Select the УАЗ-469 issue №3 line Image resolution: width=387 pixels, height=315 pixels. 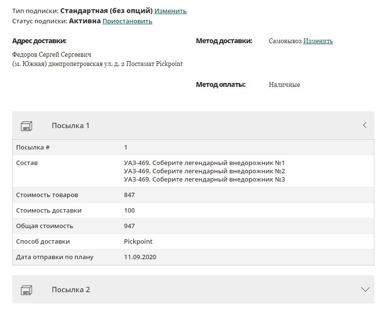coord(204,180)
